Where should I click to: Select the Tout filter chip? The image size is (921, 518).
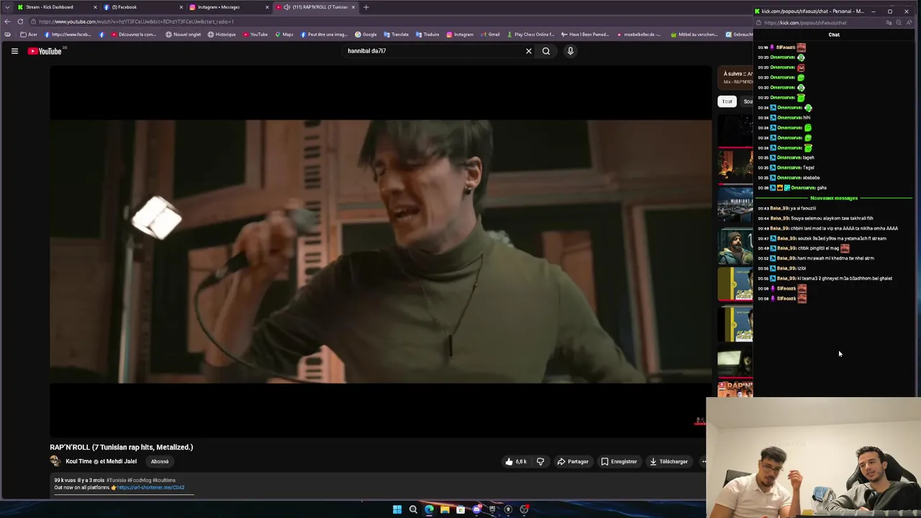point(727,101)
